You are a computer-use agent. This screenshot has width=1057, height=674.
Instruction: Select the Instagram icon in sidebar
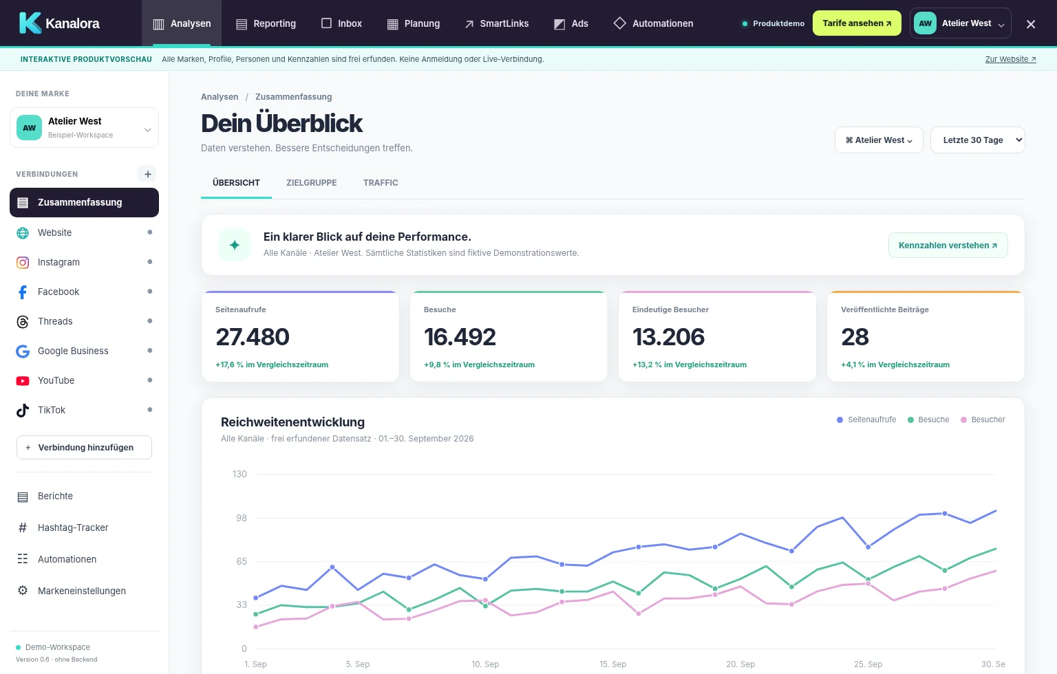click(x=23, y=263)
